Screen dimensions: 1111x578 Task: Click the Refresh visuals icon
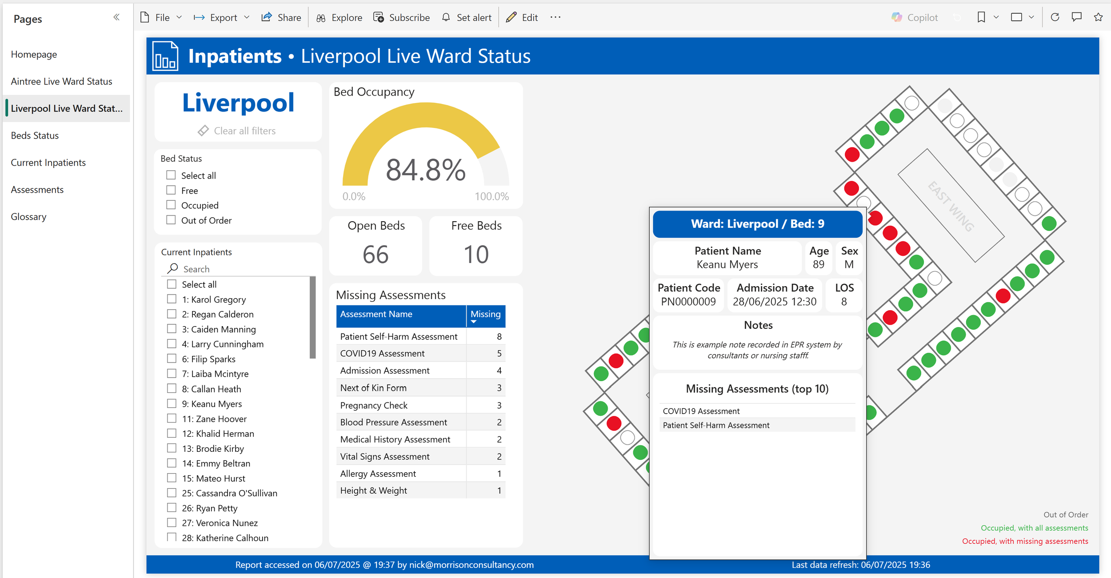(1055, 17)
